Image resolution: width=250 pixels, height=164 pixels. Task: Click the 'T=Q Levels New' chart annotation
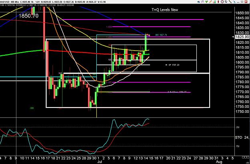coord(165,10)
